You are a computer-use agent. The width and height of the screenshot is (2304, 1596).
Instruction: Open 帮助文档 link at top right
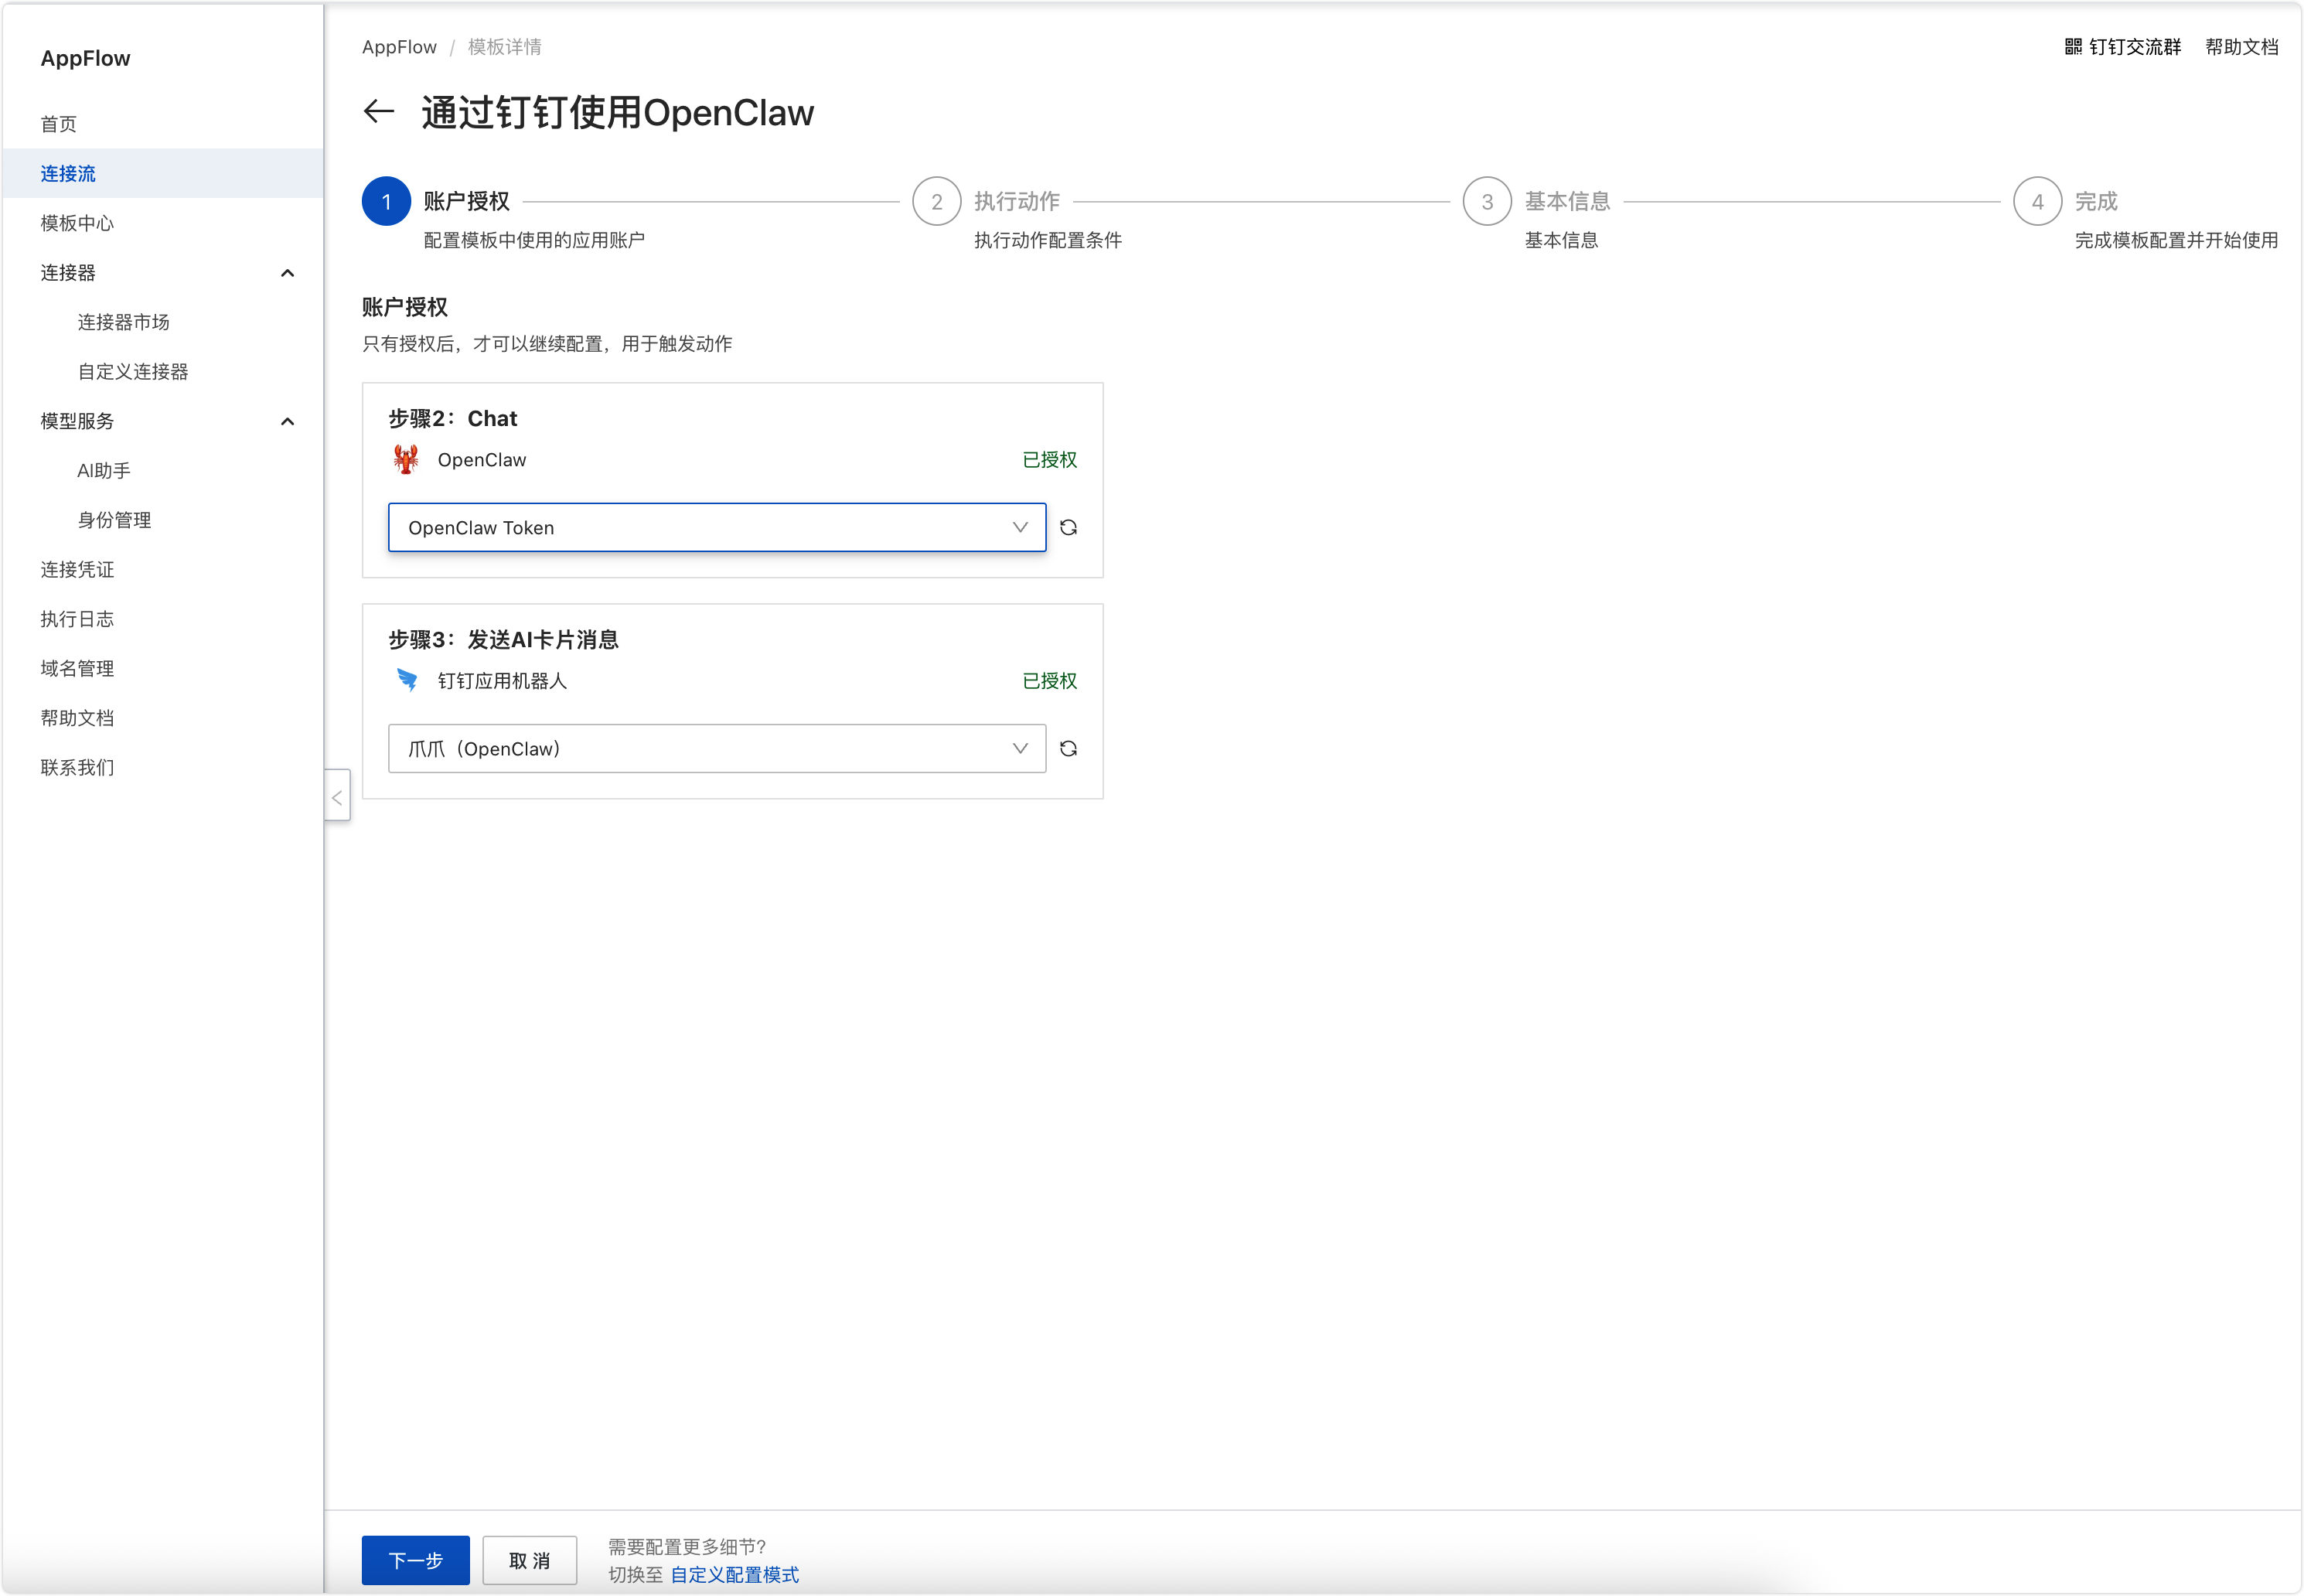click(2241, 47)
